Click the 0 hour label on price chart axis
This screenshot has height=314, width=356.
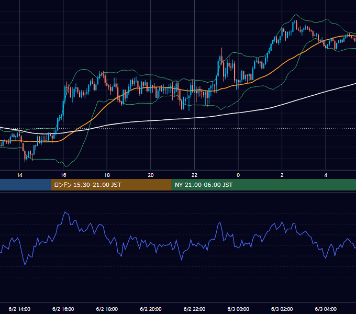(x=238, y=175)
